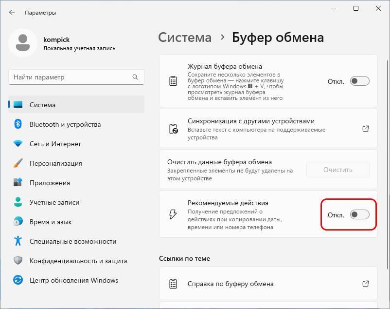Open Синхронизация с другими устройствами
The height and width of the screenshot is (309, 390).
(268, 129)
